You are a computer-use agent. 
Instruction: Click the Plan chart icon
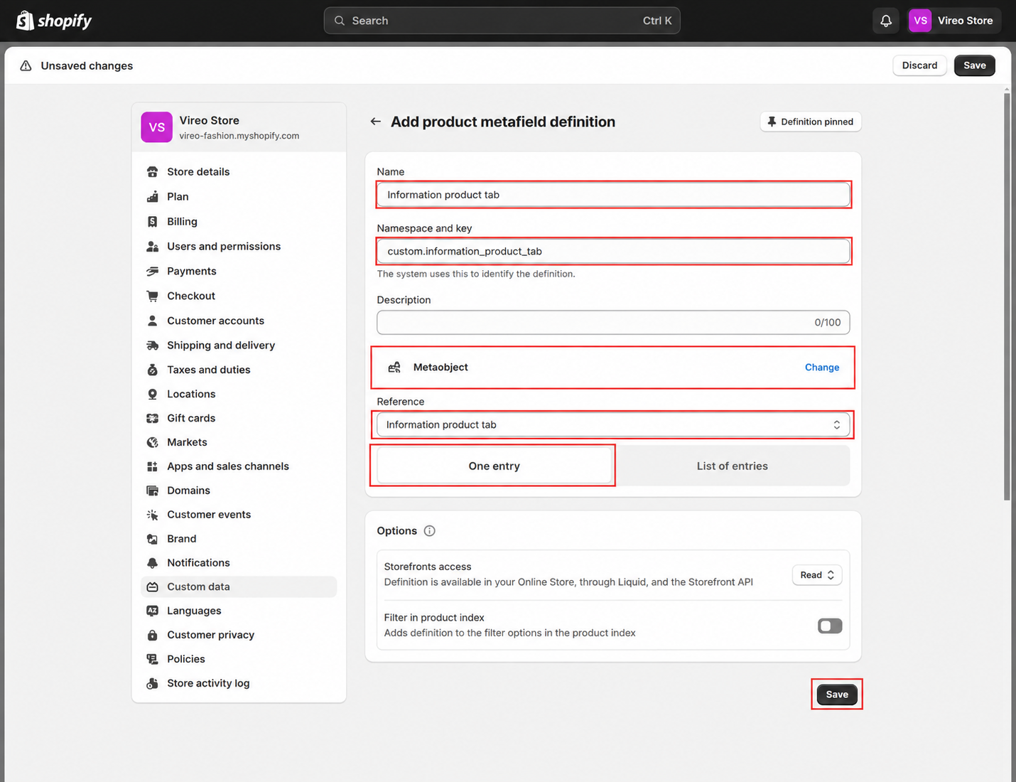pos(152,197)
